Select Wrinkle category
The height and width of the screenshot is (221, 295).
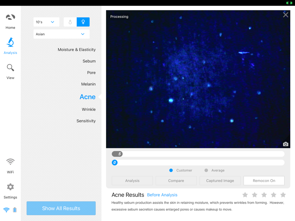pos(88,109)
